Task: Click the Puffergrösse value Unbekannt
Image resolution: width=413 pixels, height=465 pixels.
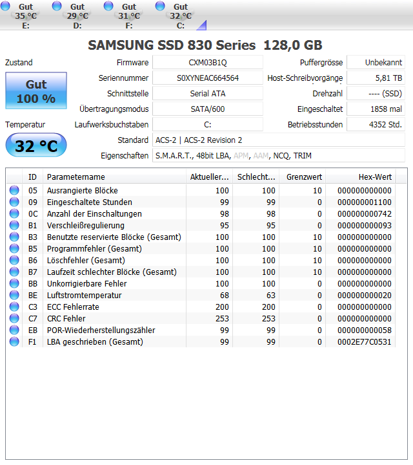Action: tap(376, 63)
